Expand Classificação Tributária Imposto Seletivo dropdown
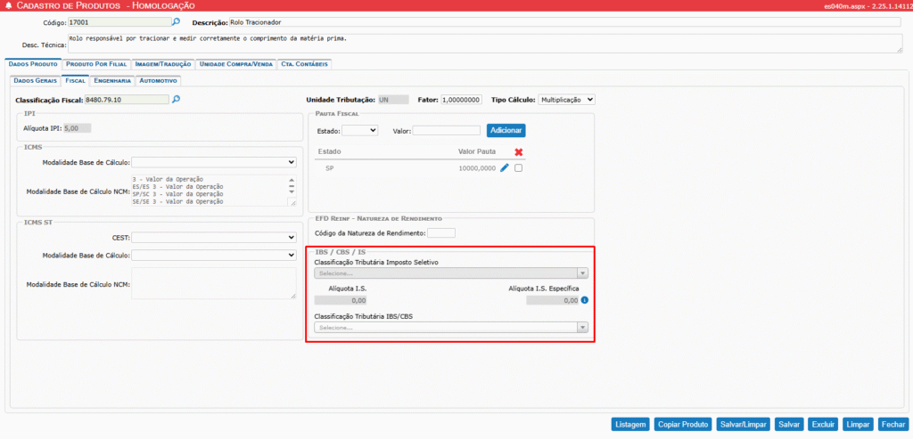Screen dimensions: 913x439 (x=450, y=273)
